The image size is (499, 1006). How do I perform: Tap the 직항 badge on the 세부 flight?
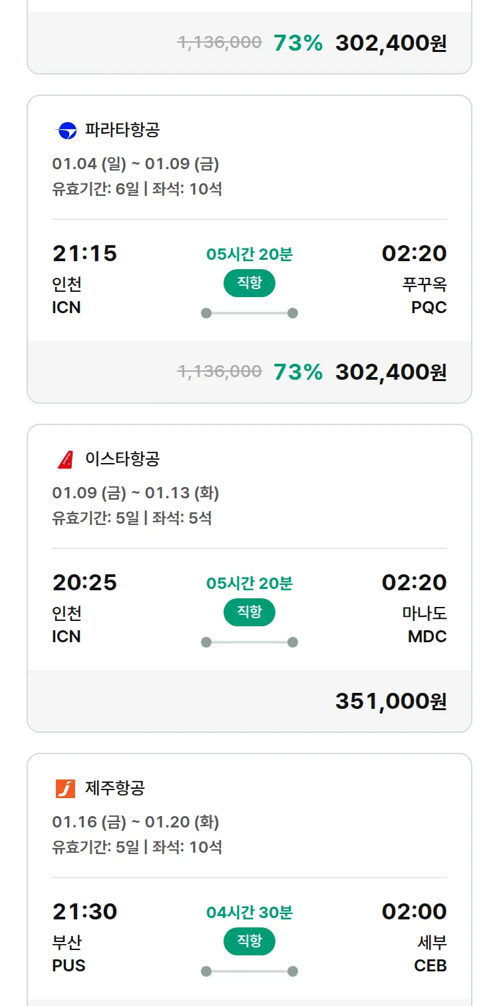(249, 941)
